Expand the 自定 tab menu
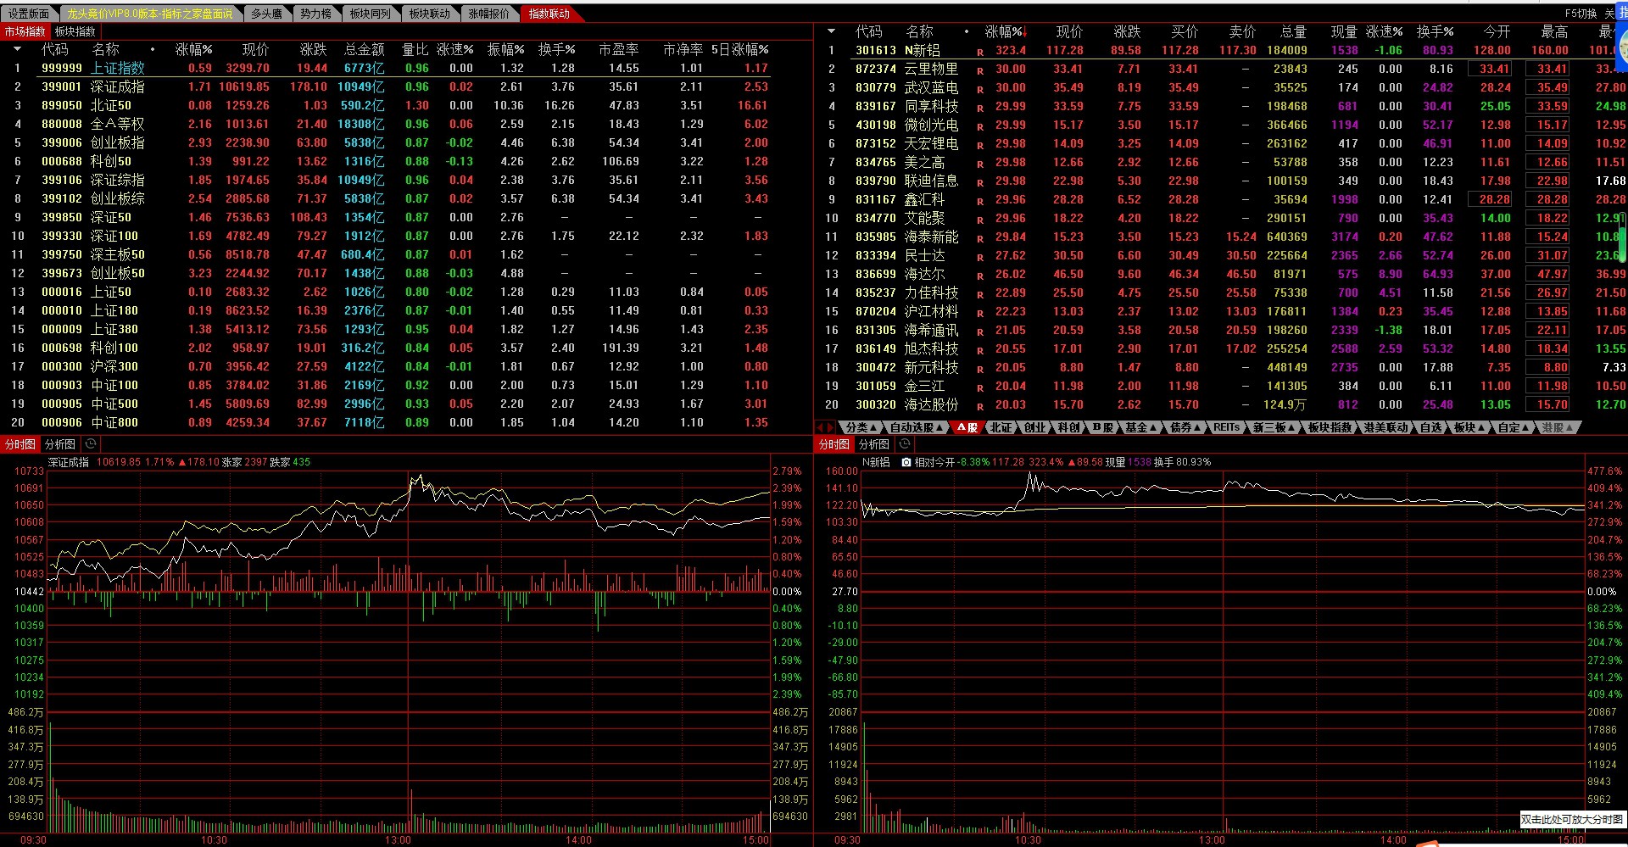1628x847 pixels. pyautogui.click(x=1525, y=428)
